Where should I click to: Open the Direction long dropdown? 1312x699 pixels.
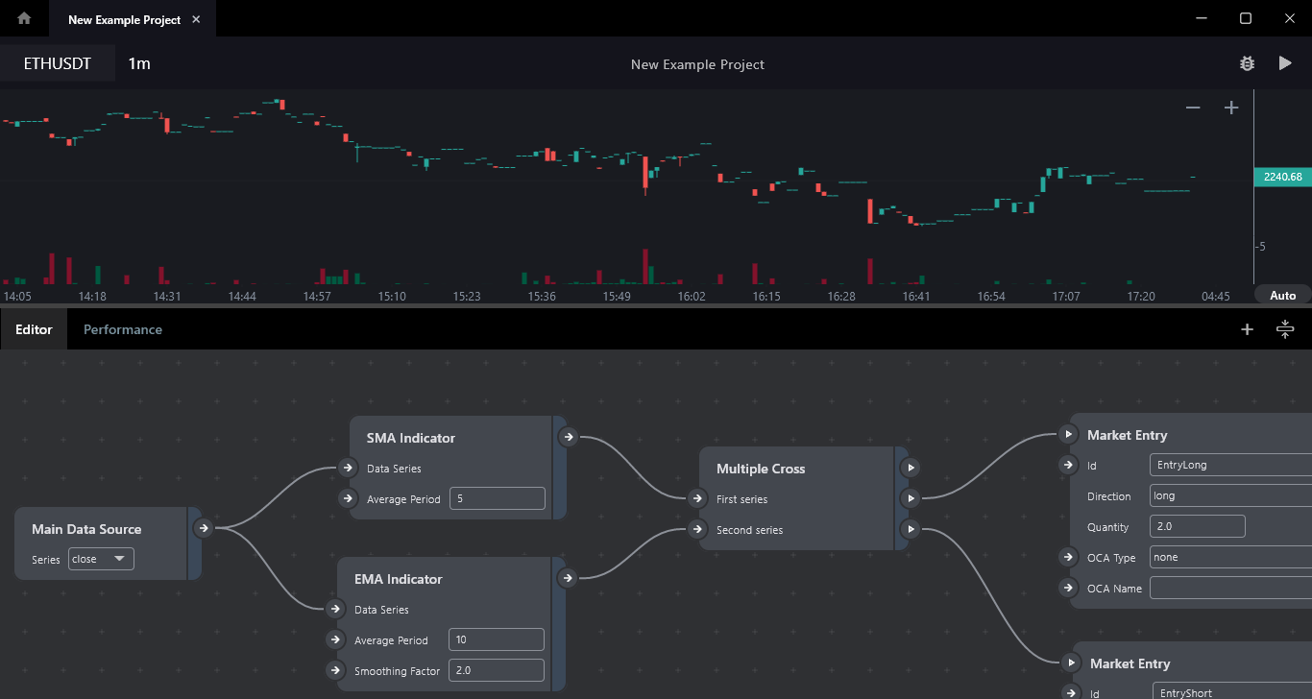(1230, 495)
